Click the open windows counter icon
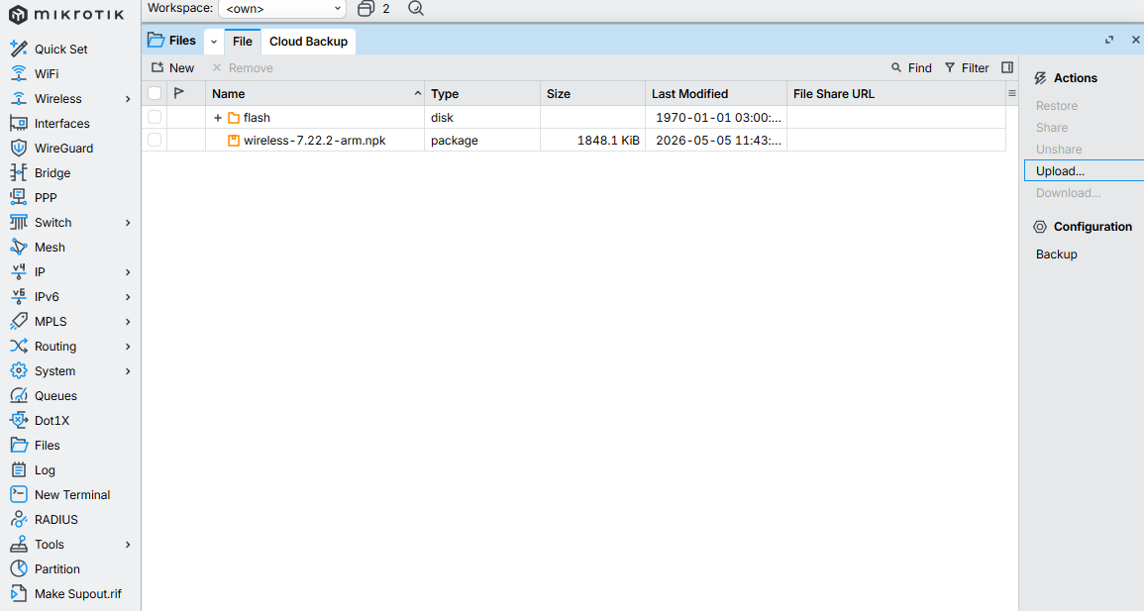This screenshot has height=611, width=1144. [x=366, y=9]
